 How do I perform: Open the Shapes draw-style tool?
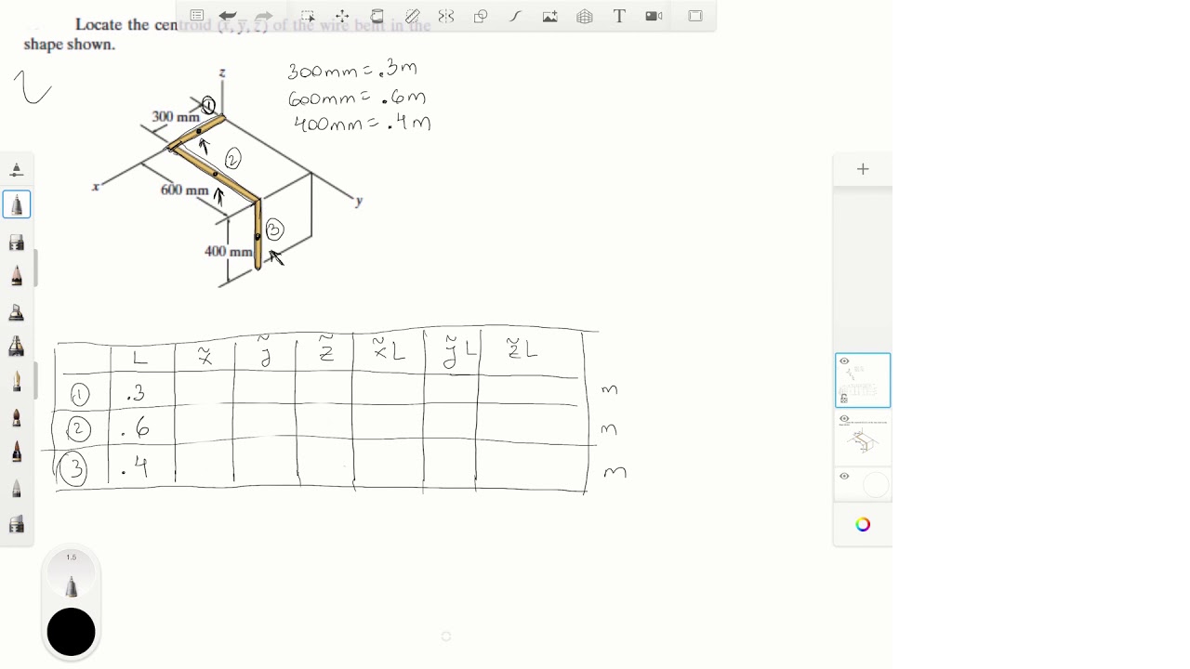coord(481,16)
